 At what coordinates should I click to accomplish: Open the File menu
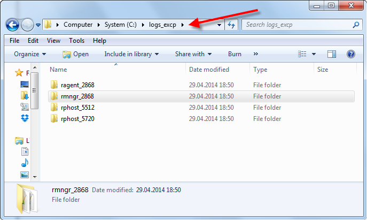click(14, 41)
